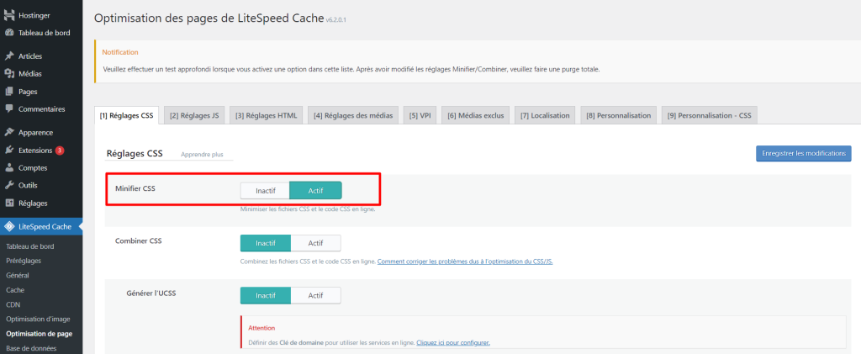Viewport: 861px width, 354px height.
Task: Click the Commentaires bubble icon
Action: (x=8, y=109)
